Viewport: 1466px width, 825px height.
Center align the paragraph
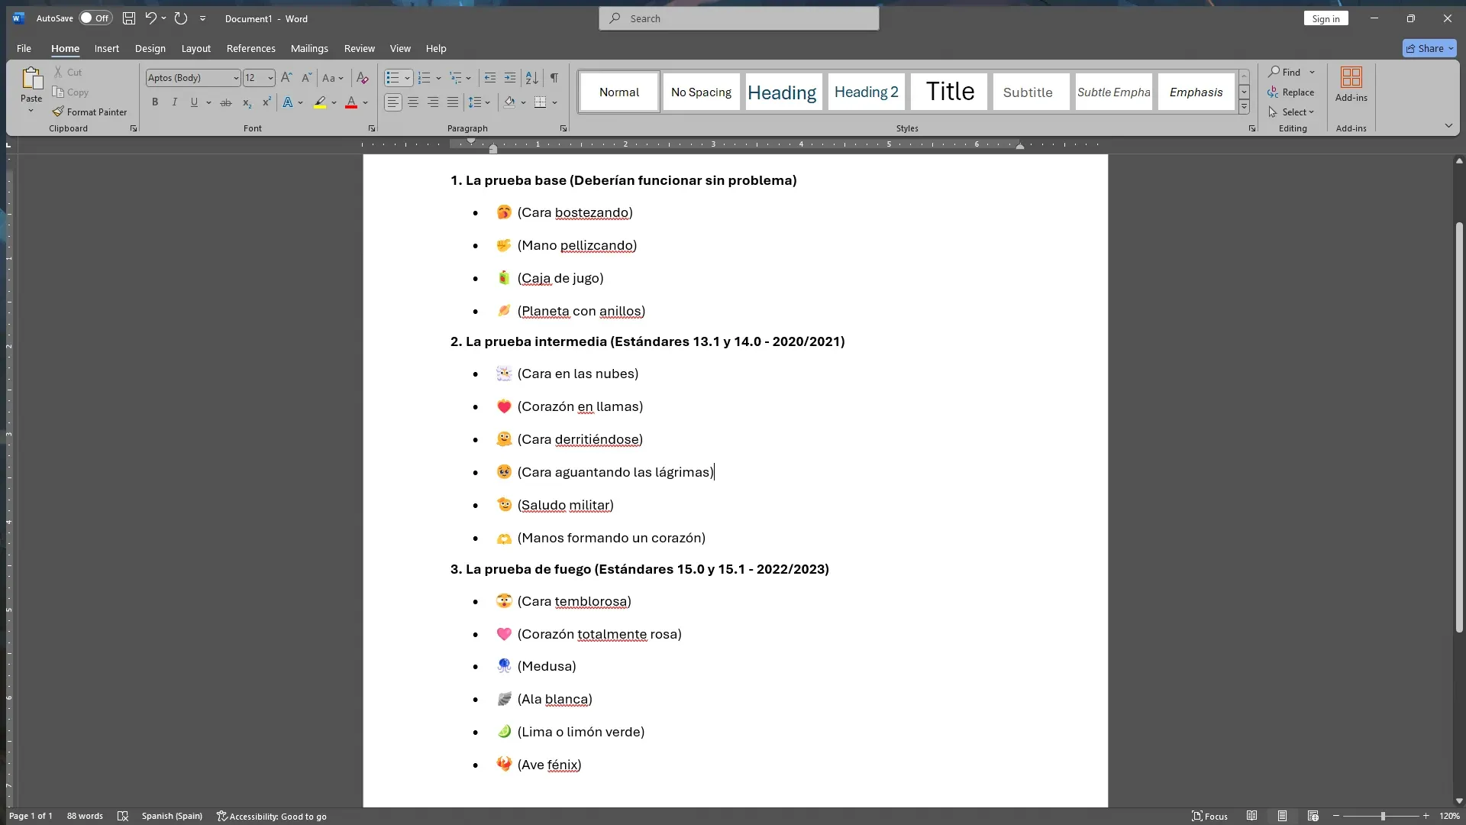pos(412,102)
